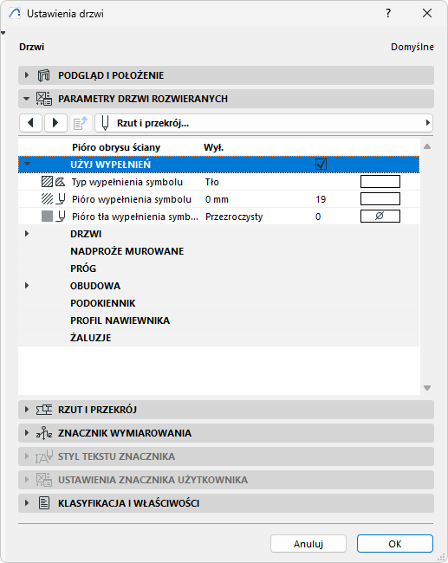Open the Rzut i przekrój... page dropdown
The image size is (448, 563).
pos(264,123)
